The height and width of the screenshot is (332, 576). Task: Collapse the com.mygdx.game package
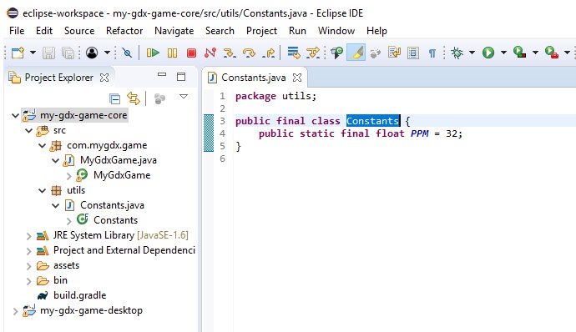click(43, 146)
